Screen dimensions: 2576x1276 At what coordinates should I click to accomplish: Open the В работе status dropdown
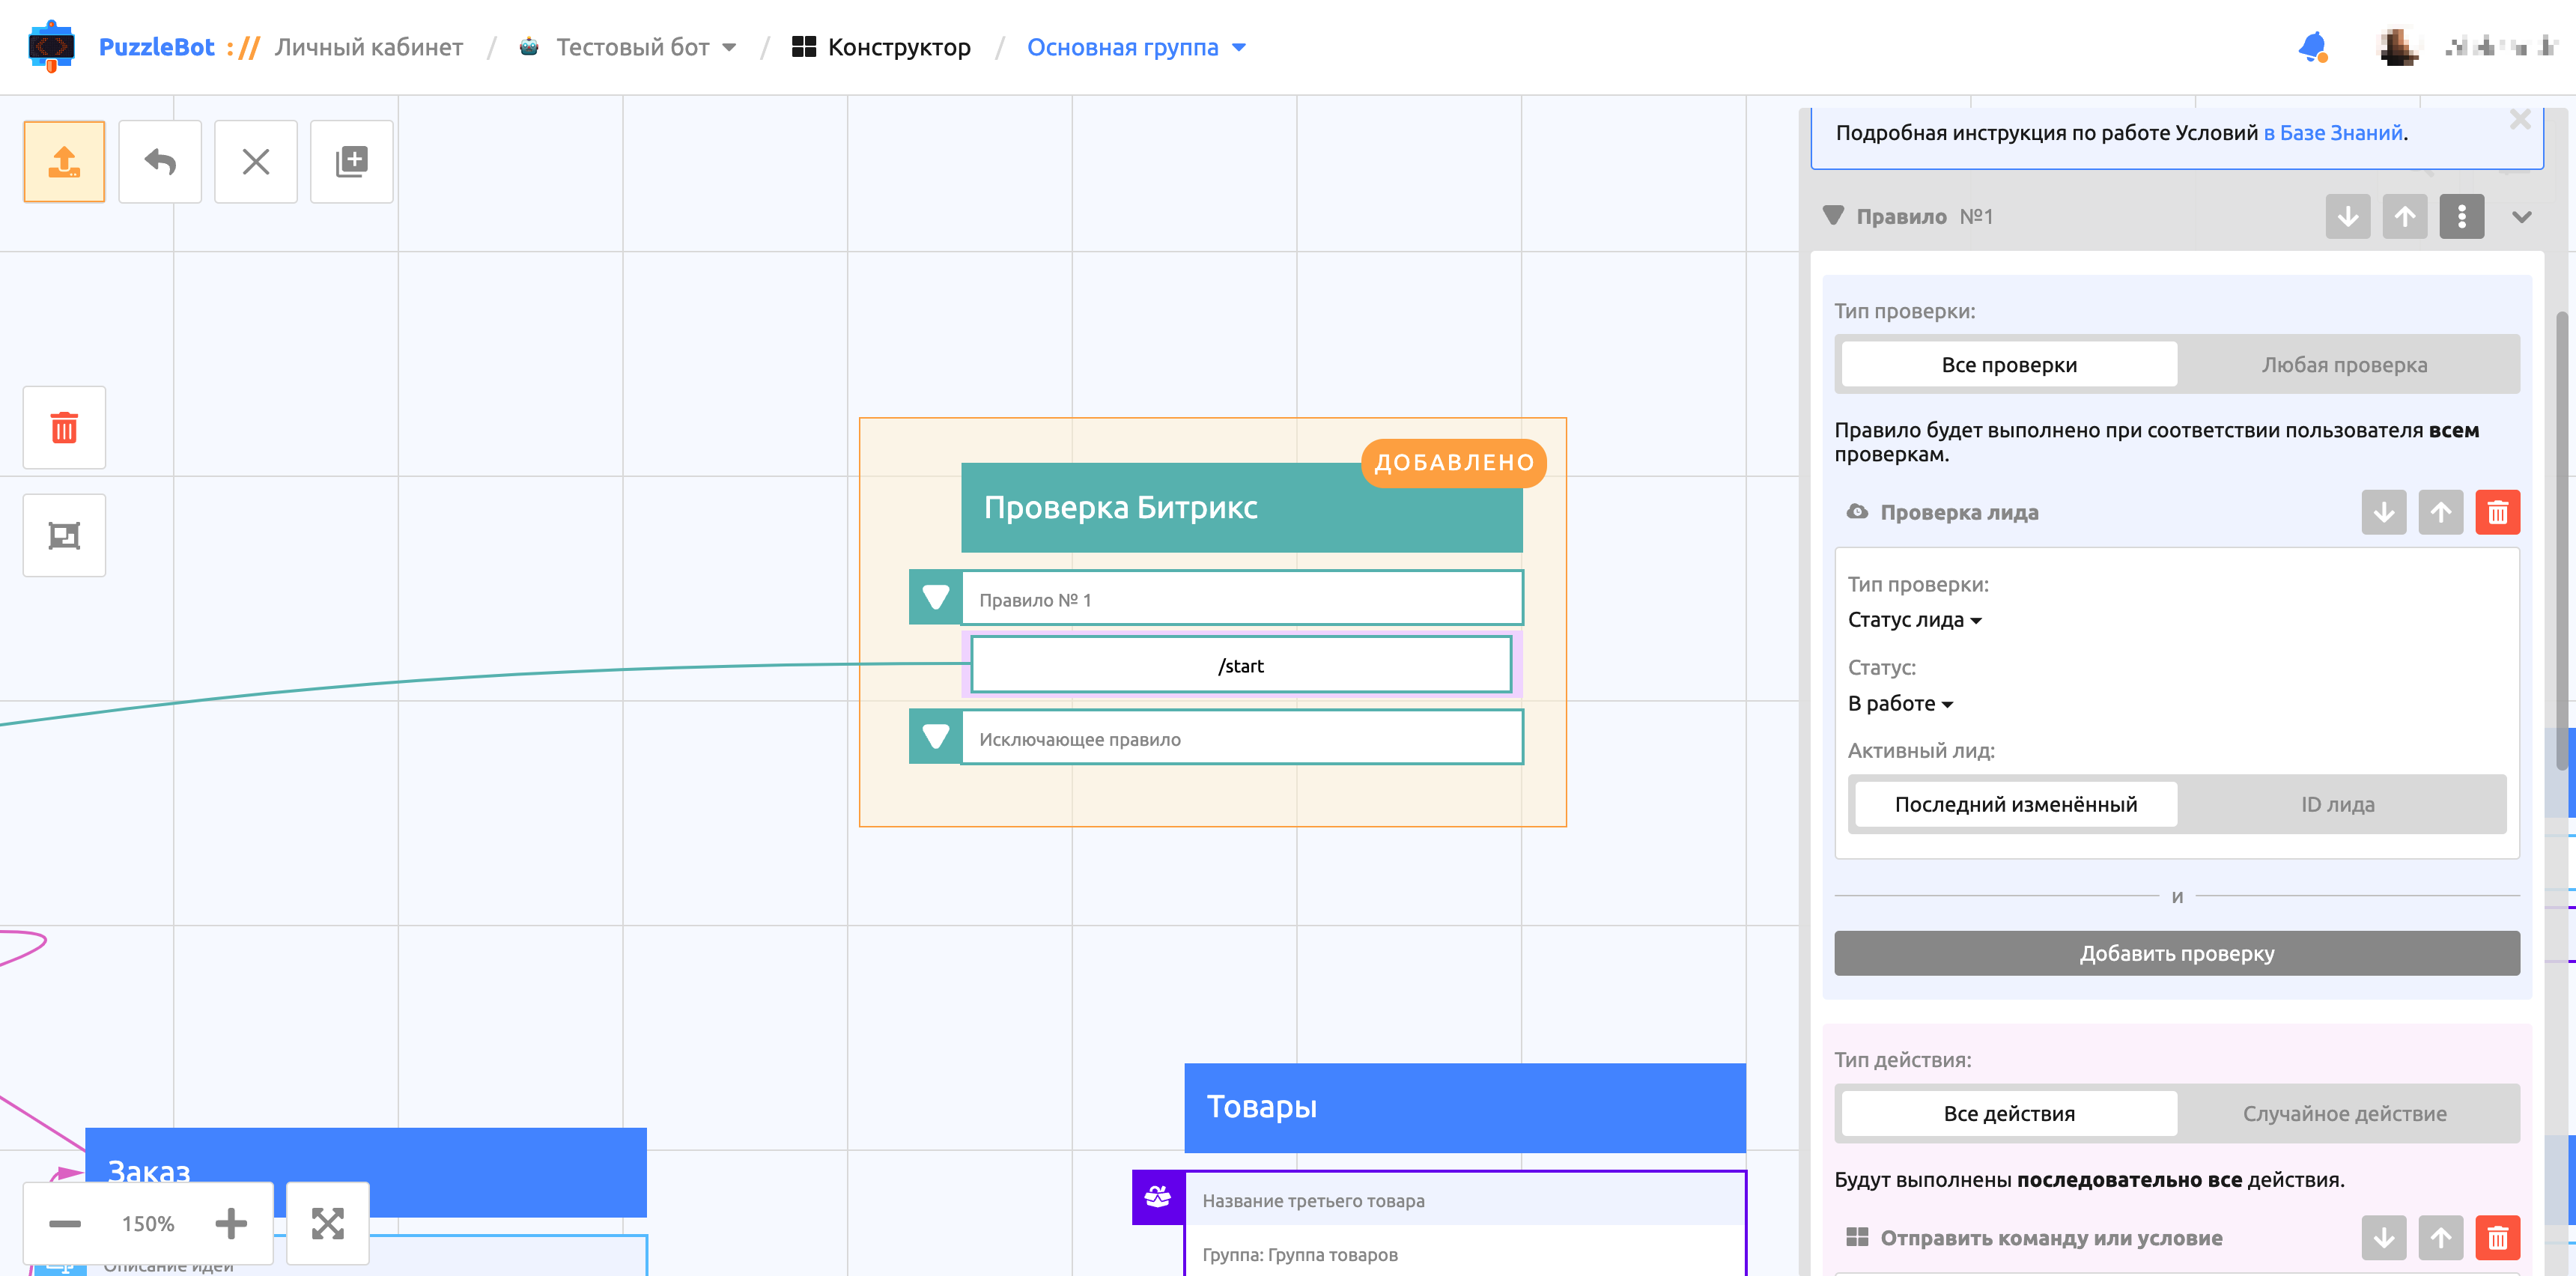(1899, 704)
